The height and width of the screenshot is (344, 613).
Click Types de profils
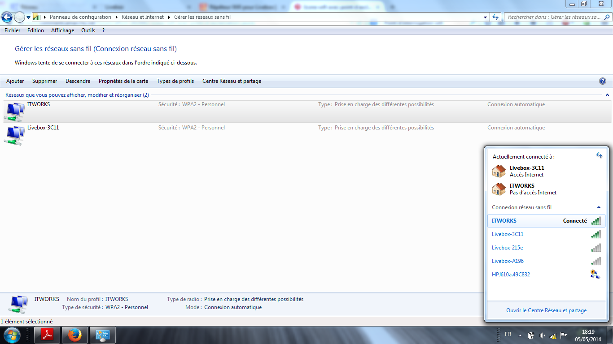point(175,81)
